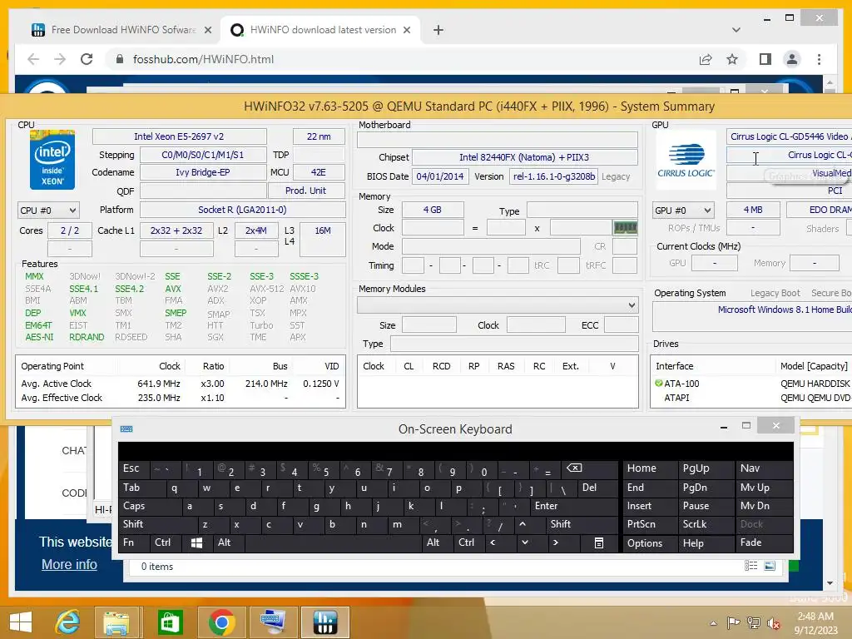852x639 pixels.
Task: Click Options key on On-Screen Keyboard
Action: (x=649, y=542)
